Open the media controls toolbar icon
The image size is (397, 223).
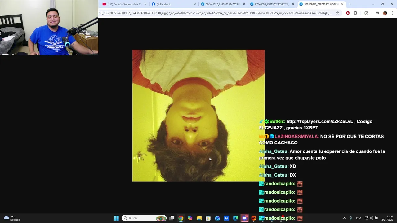pos(377,13)
